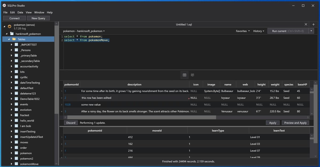The image size is (320, 167).
Task: Sort by the baseHP column header
Action: pos(302,84)
